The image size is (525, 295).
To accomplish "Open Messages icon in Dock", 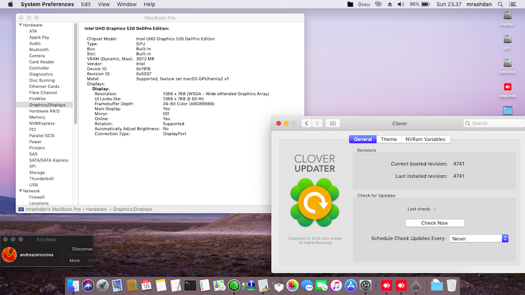I will (307, 285).
